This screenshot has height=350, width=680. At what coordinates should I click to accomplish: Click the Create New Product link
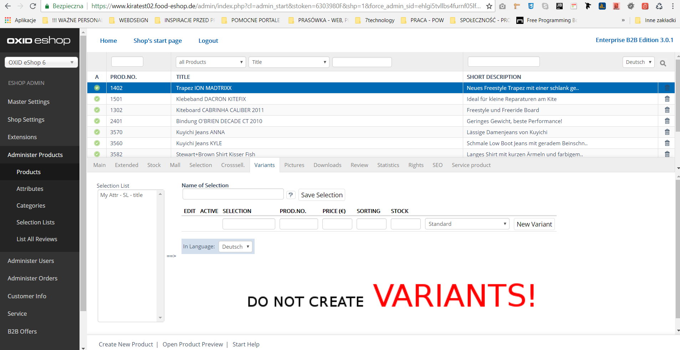[x=126, y=344]
